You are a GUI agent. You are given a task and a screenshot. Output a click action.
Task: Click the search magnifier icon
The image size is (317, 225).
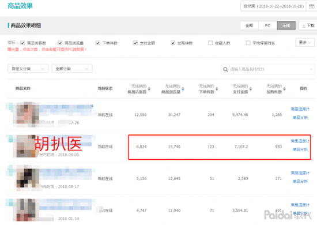[225, 69]
